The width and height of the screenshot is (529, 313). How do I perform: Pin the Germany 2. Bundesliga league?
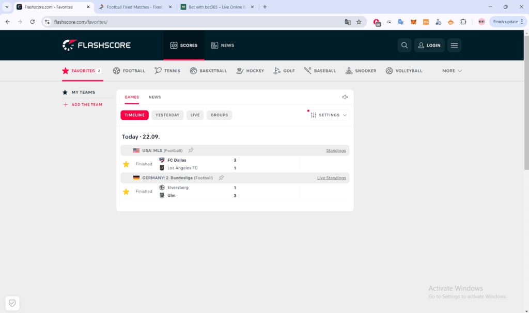pyautogui.click(x=221, y=178)
